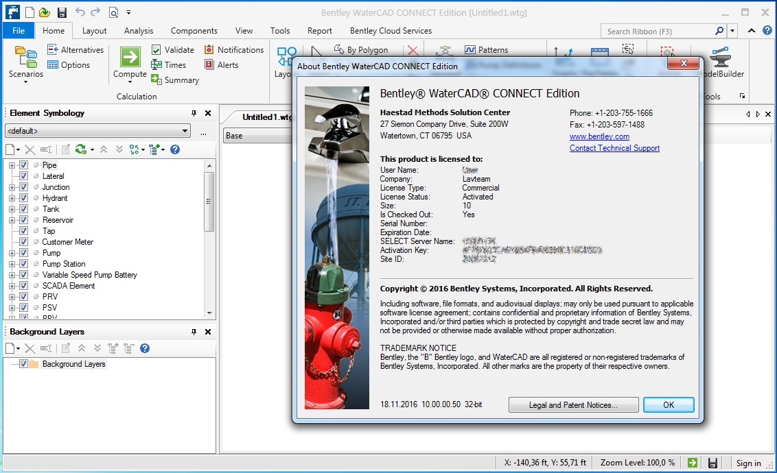Click the open file icon in the quick access toolbar

tap(45, 12)
